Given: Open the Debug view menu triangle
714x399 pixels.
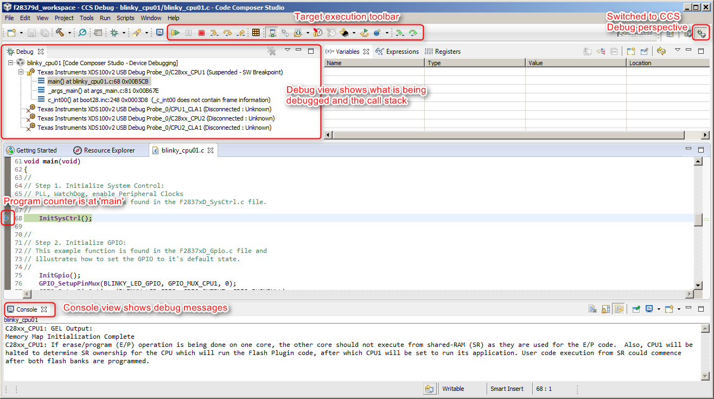Looking at the screenshot, I should pyautogui.click(x=287, y=50).
